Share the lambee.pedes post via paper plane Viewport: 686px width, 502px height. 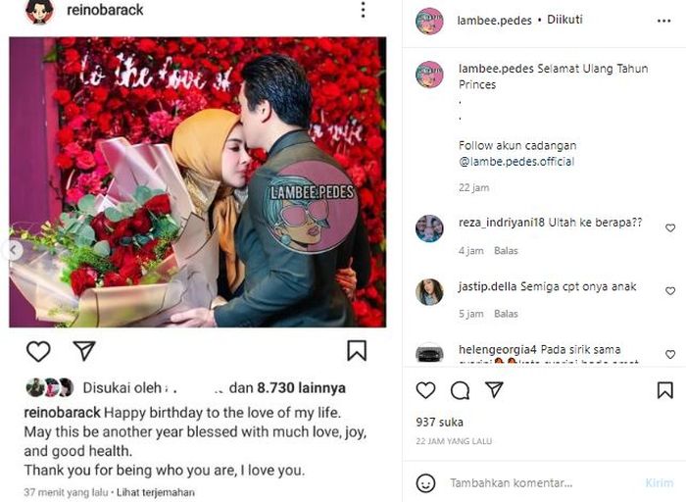494,389
